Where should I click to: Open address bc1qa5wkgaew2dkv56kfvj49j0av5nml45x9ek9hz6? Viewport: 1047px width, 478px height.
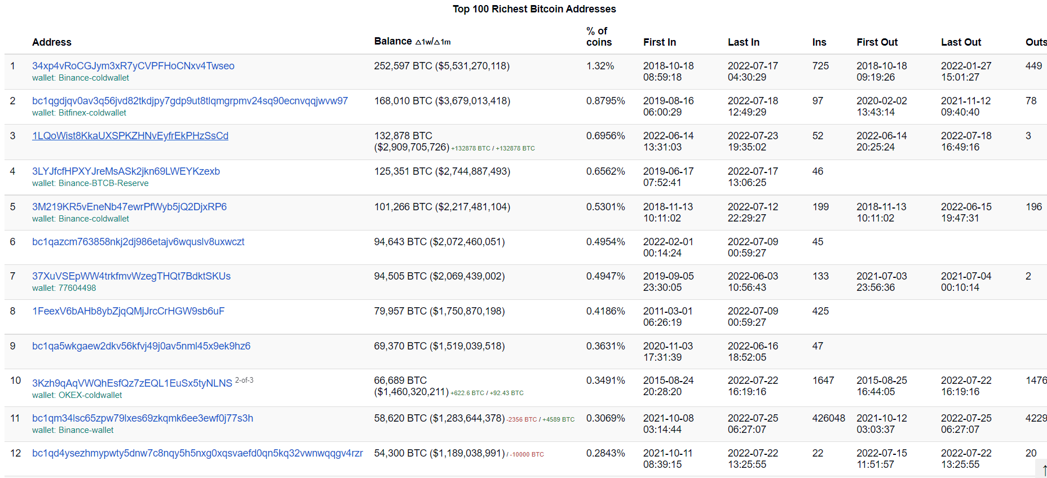coord(141,346)
